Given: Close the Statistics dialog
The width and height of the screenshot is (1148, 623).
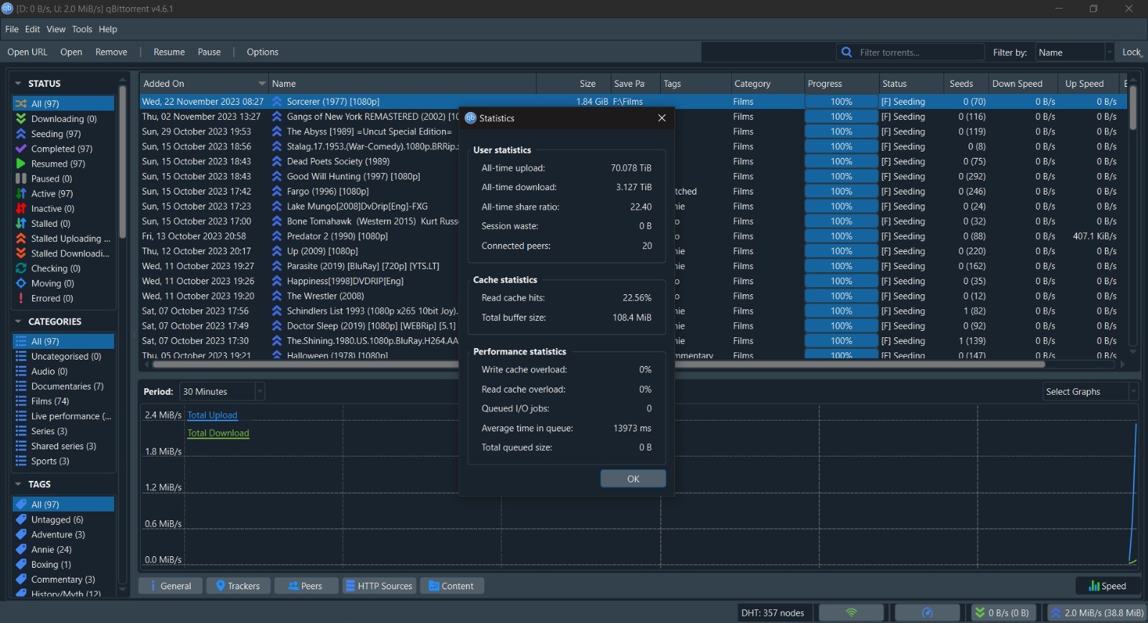Looking at the screenshot, I should [662, 118].
